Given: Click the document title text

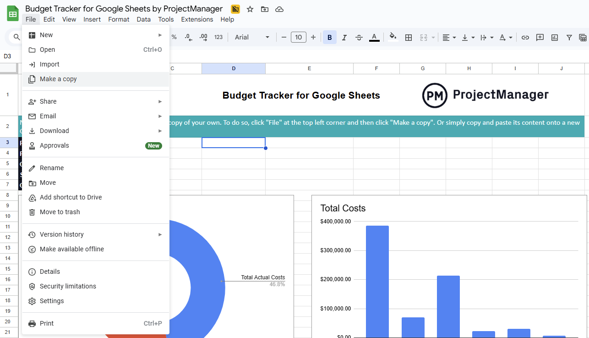Looking at the screenshot, I should [x=124, y=9].
